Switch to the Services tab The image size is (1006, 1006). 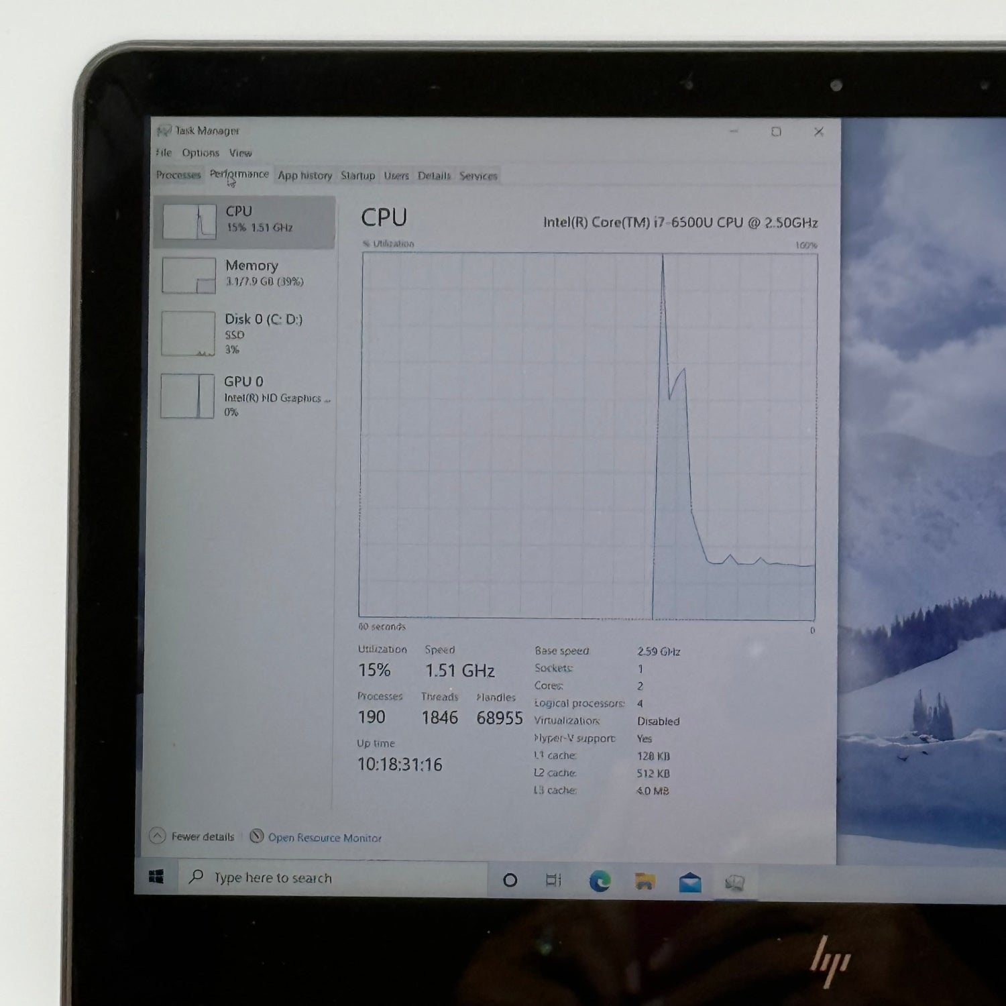coord(478,176)
